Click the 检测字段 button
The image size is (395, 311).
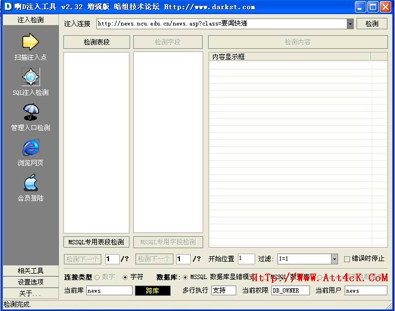(168, 42)
